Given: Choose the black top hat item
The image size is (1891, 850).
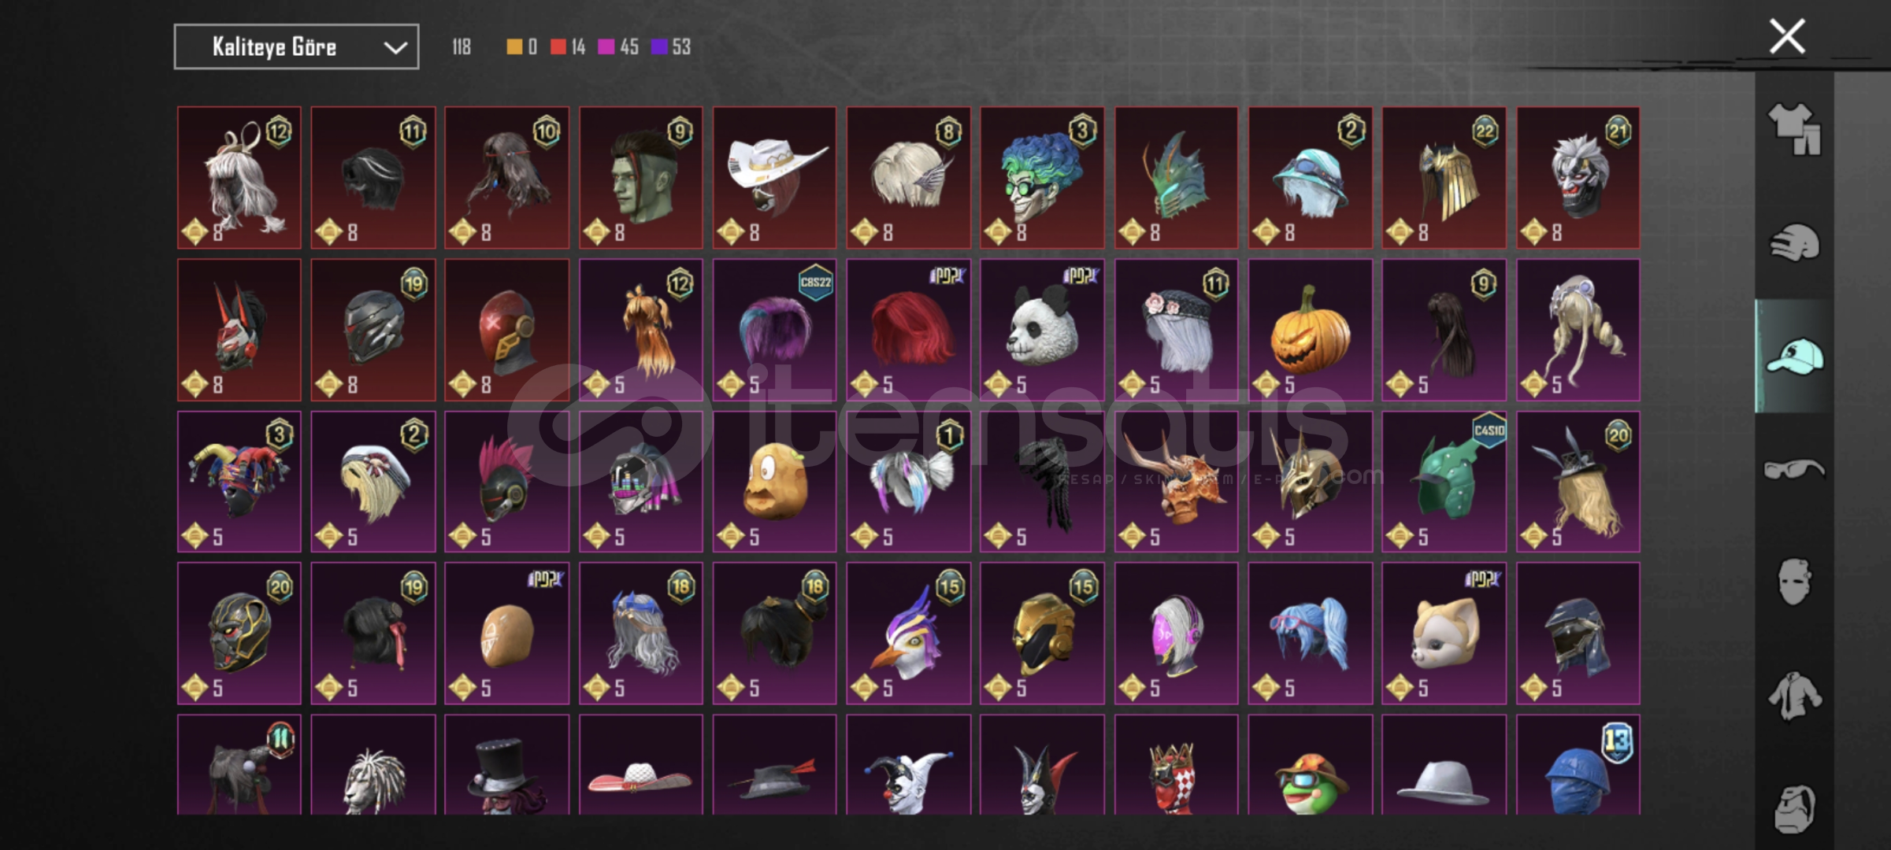Looking at the screenshot, I should (x=506, y=764).
